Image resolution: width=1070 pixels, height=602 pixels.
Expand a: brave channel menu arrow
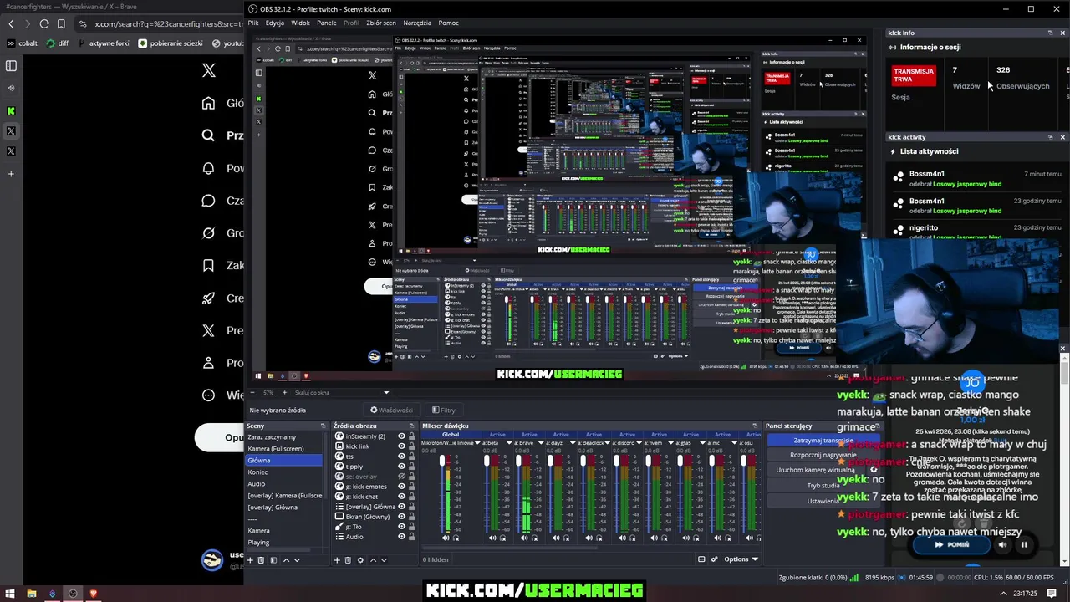(x=541, y=443)
